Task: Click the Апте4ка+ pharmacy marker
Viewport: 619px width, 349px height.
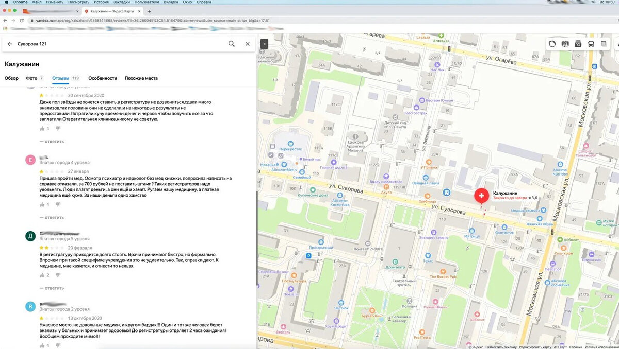Action: coord(442,36)
